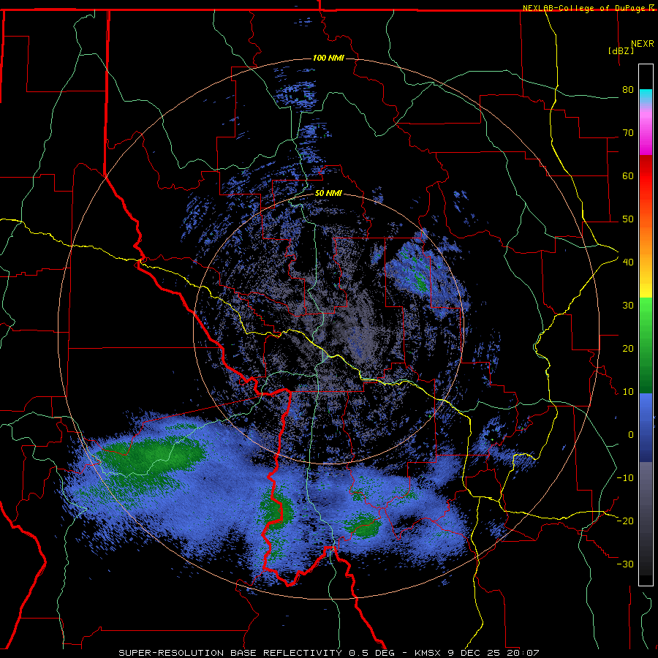Click the 20 value on the dBZ scale
Screen dimensions: 658x658
pyautogui.click(x=628, y=349)
